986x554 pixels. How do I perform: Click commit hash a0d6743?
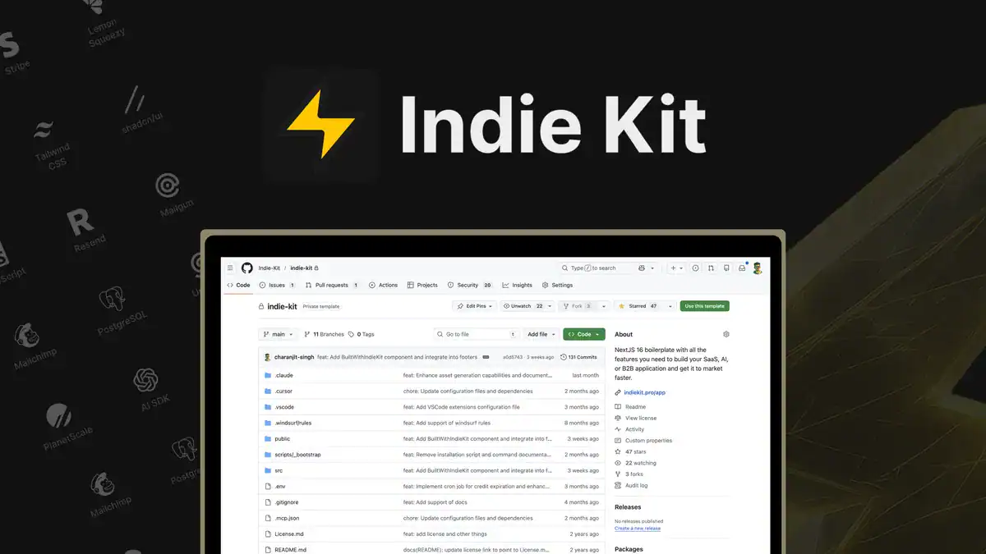point(511,357)
